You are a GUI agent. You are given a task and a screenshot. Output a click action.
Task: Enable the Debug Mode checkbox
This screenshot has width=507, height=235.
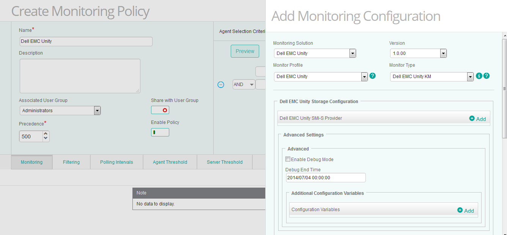click(288, 159)
